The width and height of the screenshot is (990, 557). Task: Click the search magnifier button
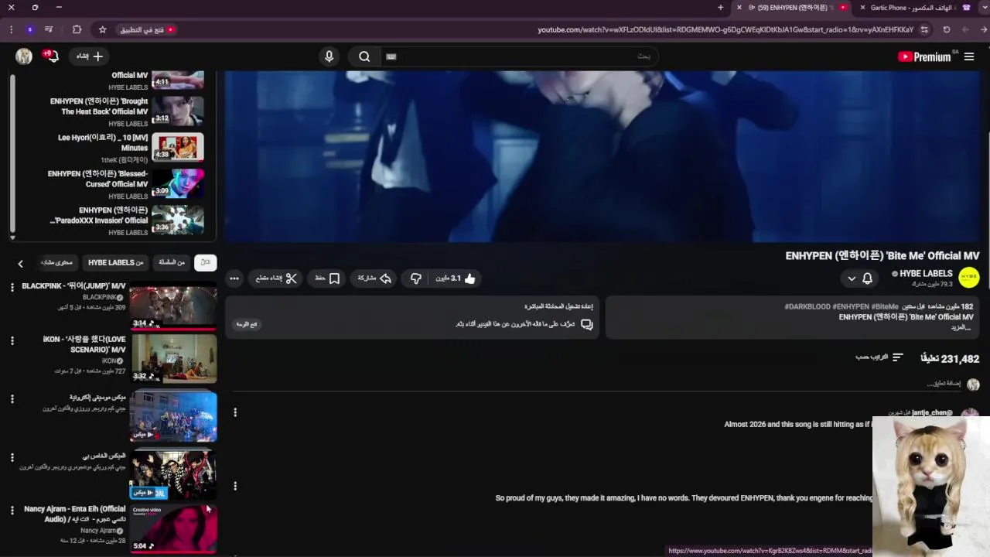click(x=364, y=56)
